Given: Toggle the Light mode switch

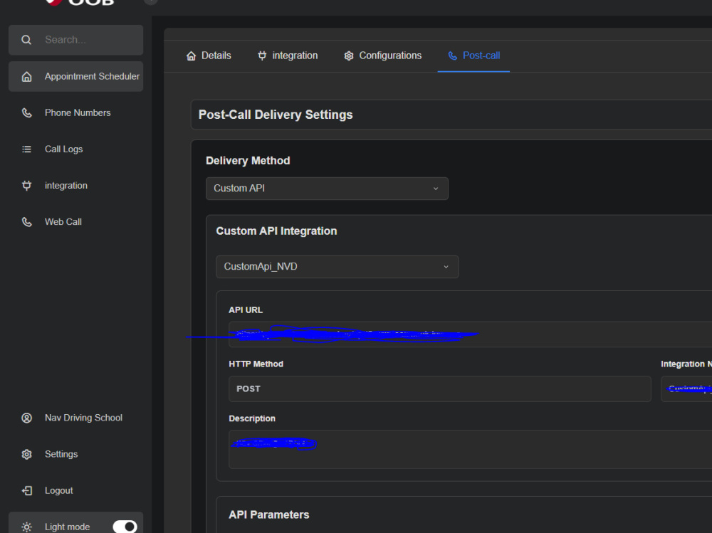Looking at the screenshot, I should (125, 527).
